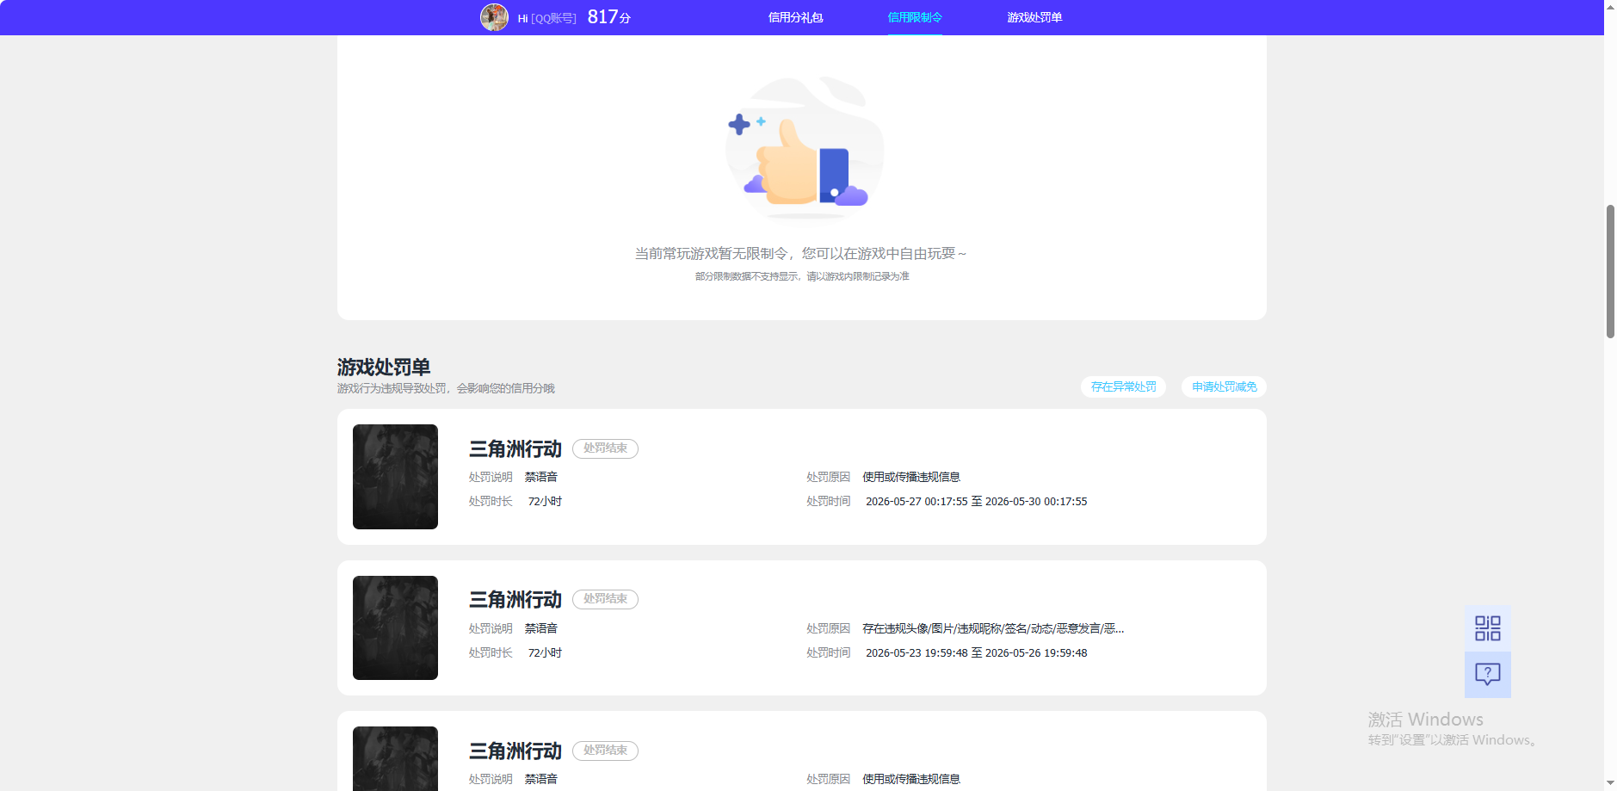The width and height of the screenshot is (1617, 791).
Task: Open third penalty card game thumbnail
Action: click(395, 758)
